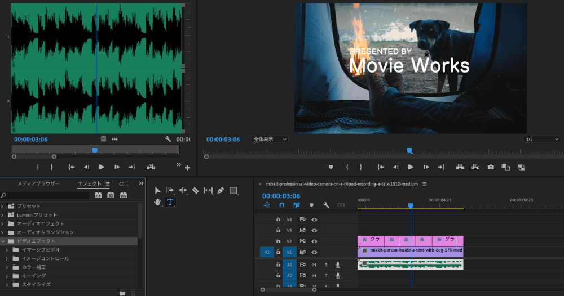564x296 pixels.
Task: Select the Razor tool
Action: point(195,191)
